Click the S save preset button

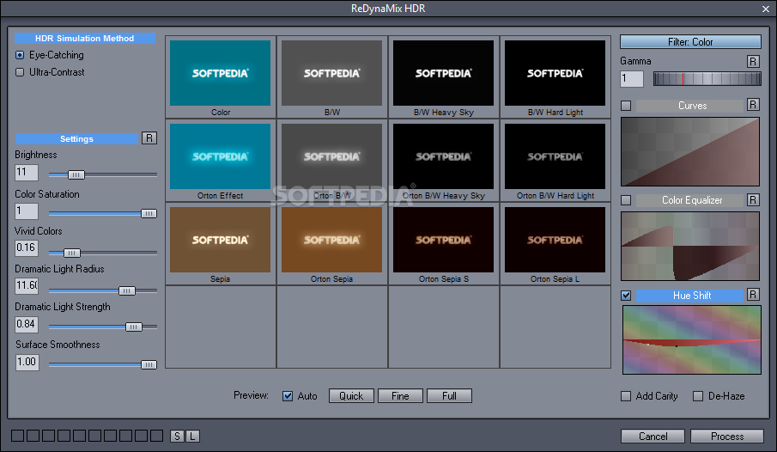177,437
